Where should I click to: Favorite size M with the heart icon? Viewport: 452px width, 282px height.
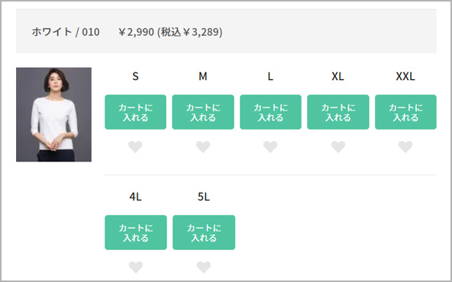(203, 147)
